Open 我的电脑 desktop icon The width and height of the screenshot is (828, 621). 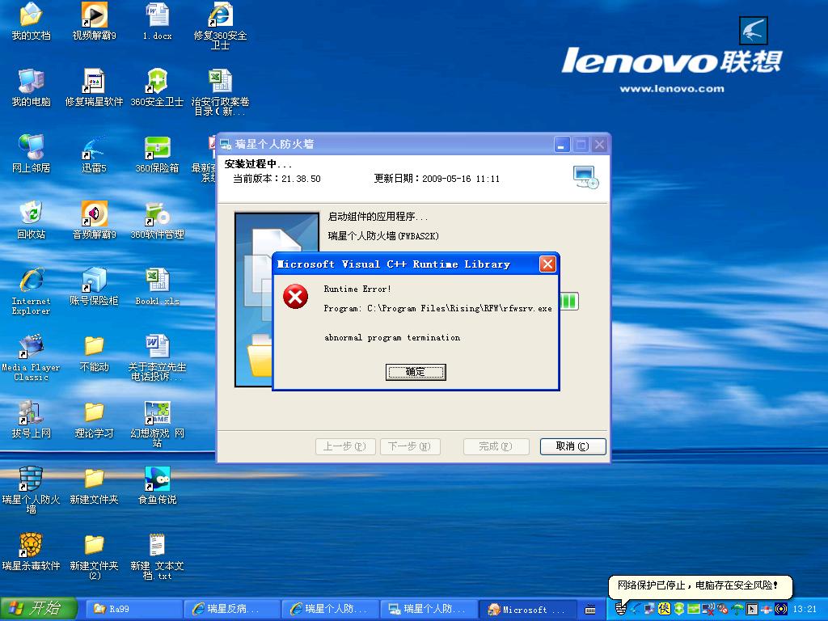(32, 87)
